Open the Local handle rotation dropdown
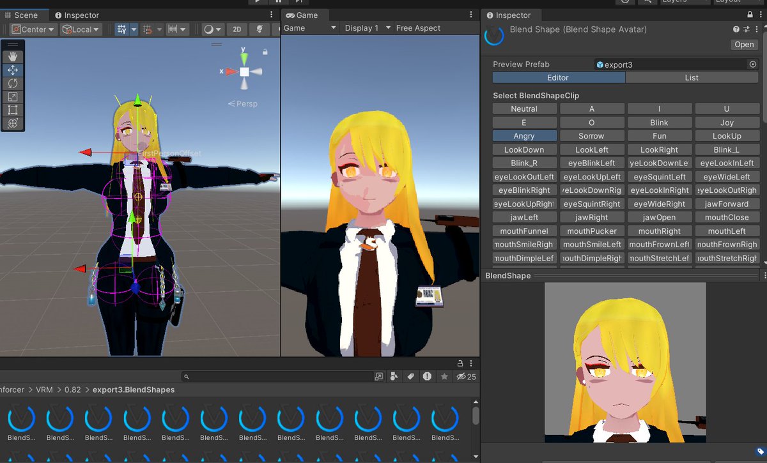The height and width of the screenshot is (463, 767). [81, 29]
